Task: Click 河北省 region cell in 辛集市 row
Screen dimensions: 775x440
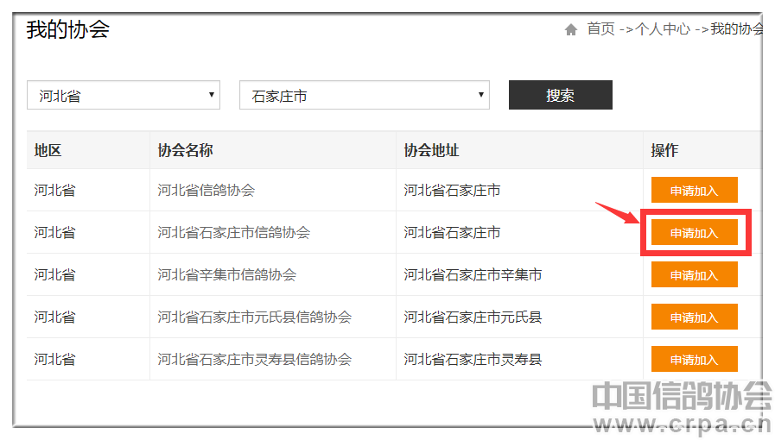Action: 54,274
